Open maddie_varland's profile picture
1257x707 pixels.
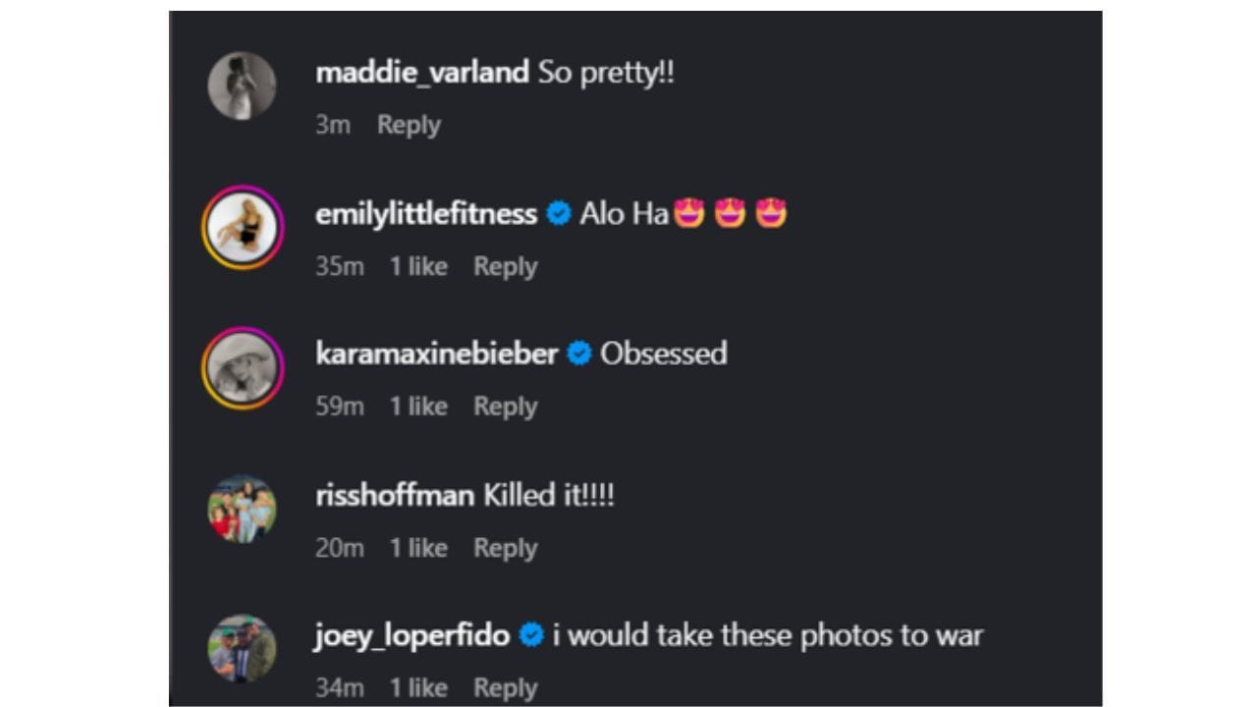pyautogui.click(x=242, y=85)
